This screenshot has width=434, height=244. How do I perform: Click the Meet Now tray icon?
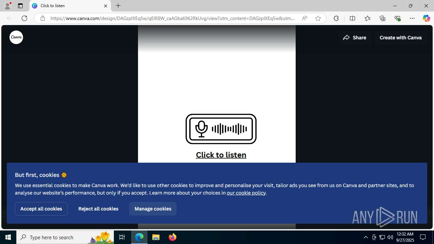tap(374, 237)
